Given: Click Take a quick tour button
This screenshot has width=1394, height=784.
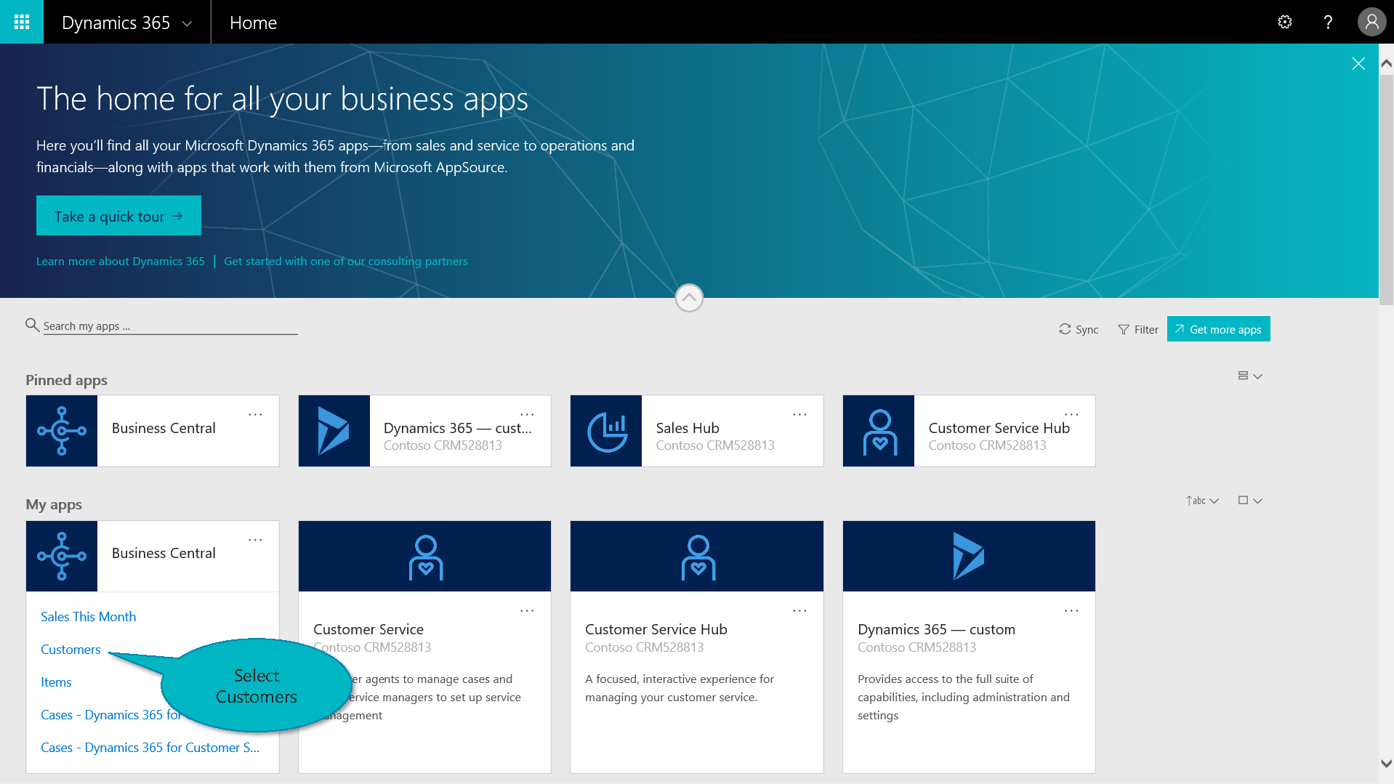Looking at the screenshot, I should 118,216.
